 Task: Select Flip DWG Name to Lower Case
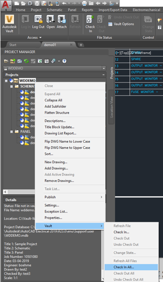pos(67,141)
